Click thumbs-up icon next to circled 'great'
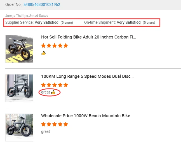181x144 pixels. (x=53, y=92)
